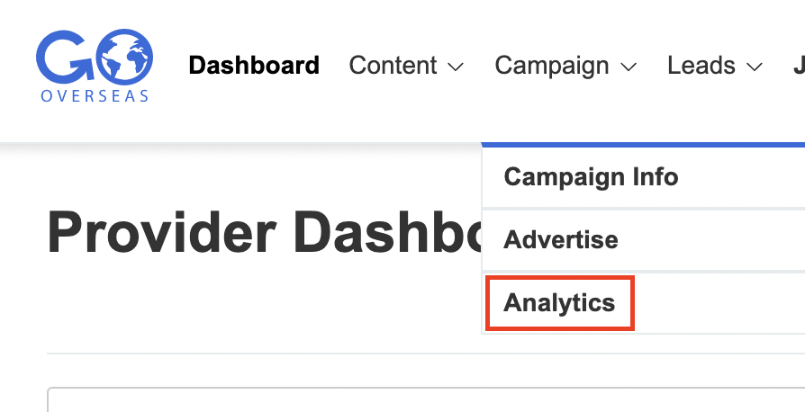Click the bordered panel below the divider
Screen dimensions: 805x412
426,400
